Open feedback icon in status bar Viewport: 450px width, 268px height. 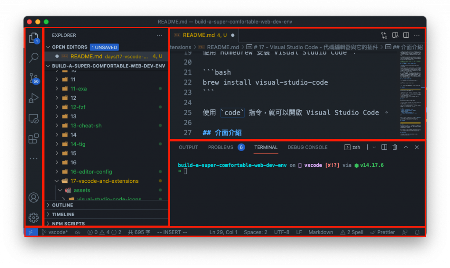pos(405,232)
